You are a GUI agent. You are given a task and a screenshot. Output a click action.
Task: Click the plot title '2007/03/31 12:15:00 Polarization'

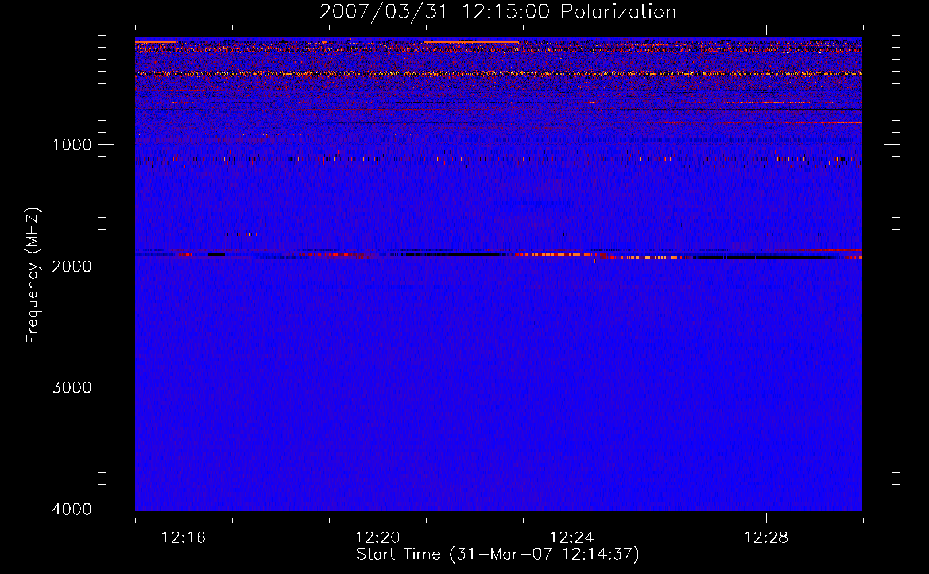(x=498, y=11)
